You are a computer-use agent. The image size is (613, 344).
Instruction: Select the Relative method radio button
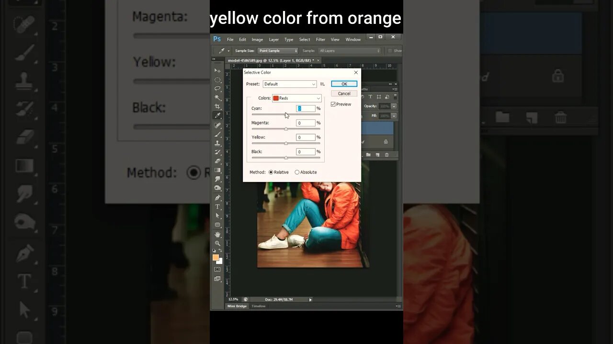point(271,172)
